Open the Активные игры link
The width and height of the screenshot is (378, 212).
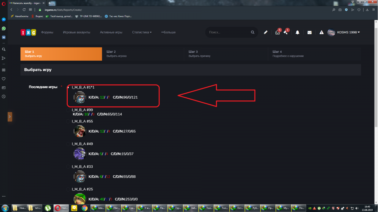111,32
